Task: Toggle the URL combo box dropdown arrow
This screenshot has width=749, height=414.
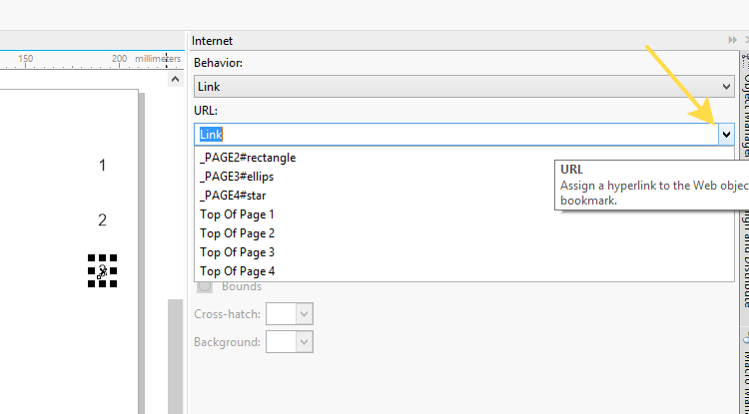Action: (x=725, y=134)
